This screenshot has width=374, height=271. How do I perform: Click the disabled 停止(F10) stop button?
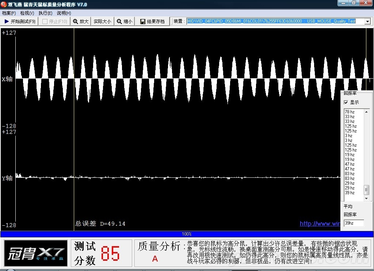(x=55, y=22)
